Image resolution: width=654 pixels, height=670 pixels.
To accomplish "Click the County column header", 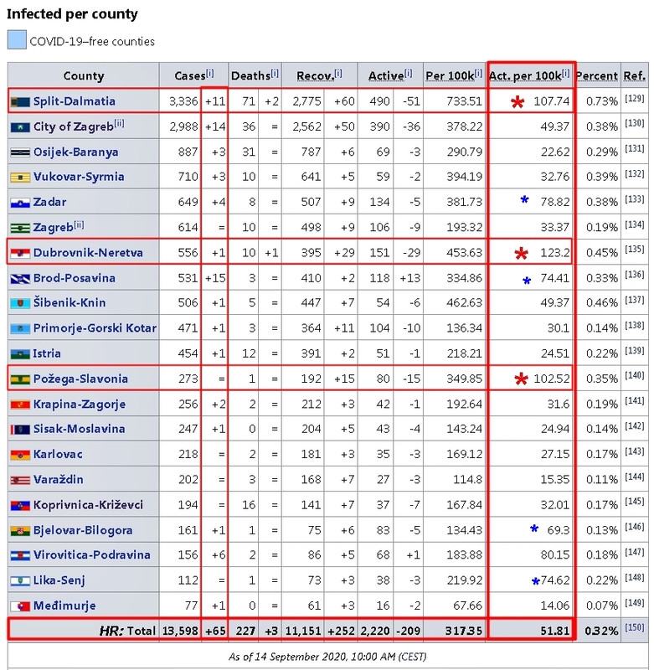I will tap(84, 75).
